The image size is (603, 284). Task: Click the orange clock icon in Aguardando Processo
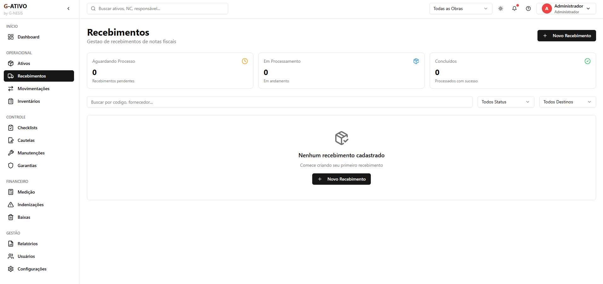pyautogui.click(x=244, y=61)
